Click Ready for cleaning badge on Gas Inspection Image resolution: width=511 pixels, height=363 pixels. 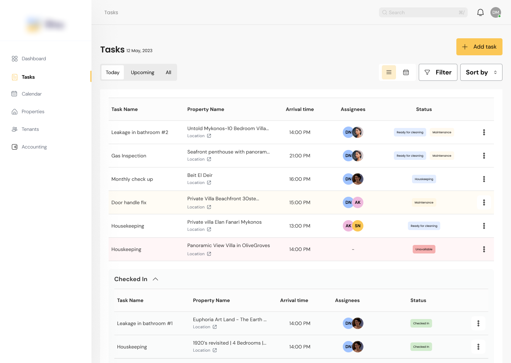[x=410, y=156]
